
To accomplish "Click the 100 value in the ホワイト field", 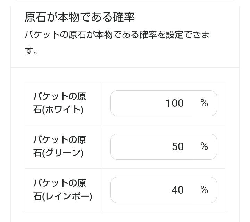I will [x=175, y=103].
